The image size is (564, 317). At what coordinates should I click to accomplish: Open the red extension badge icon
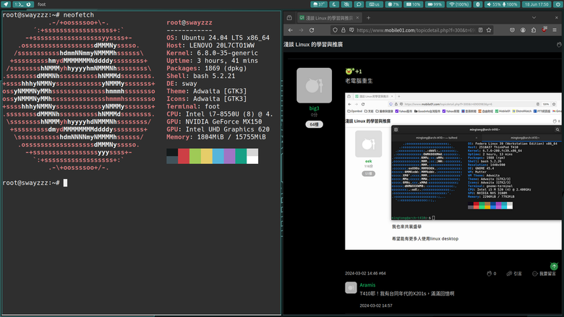click(x=544, y=30)
